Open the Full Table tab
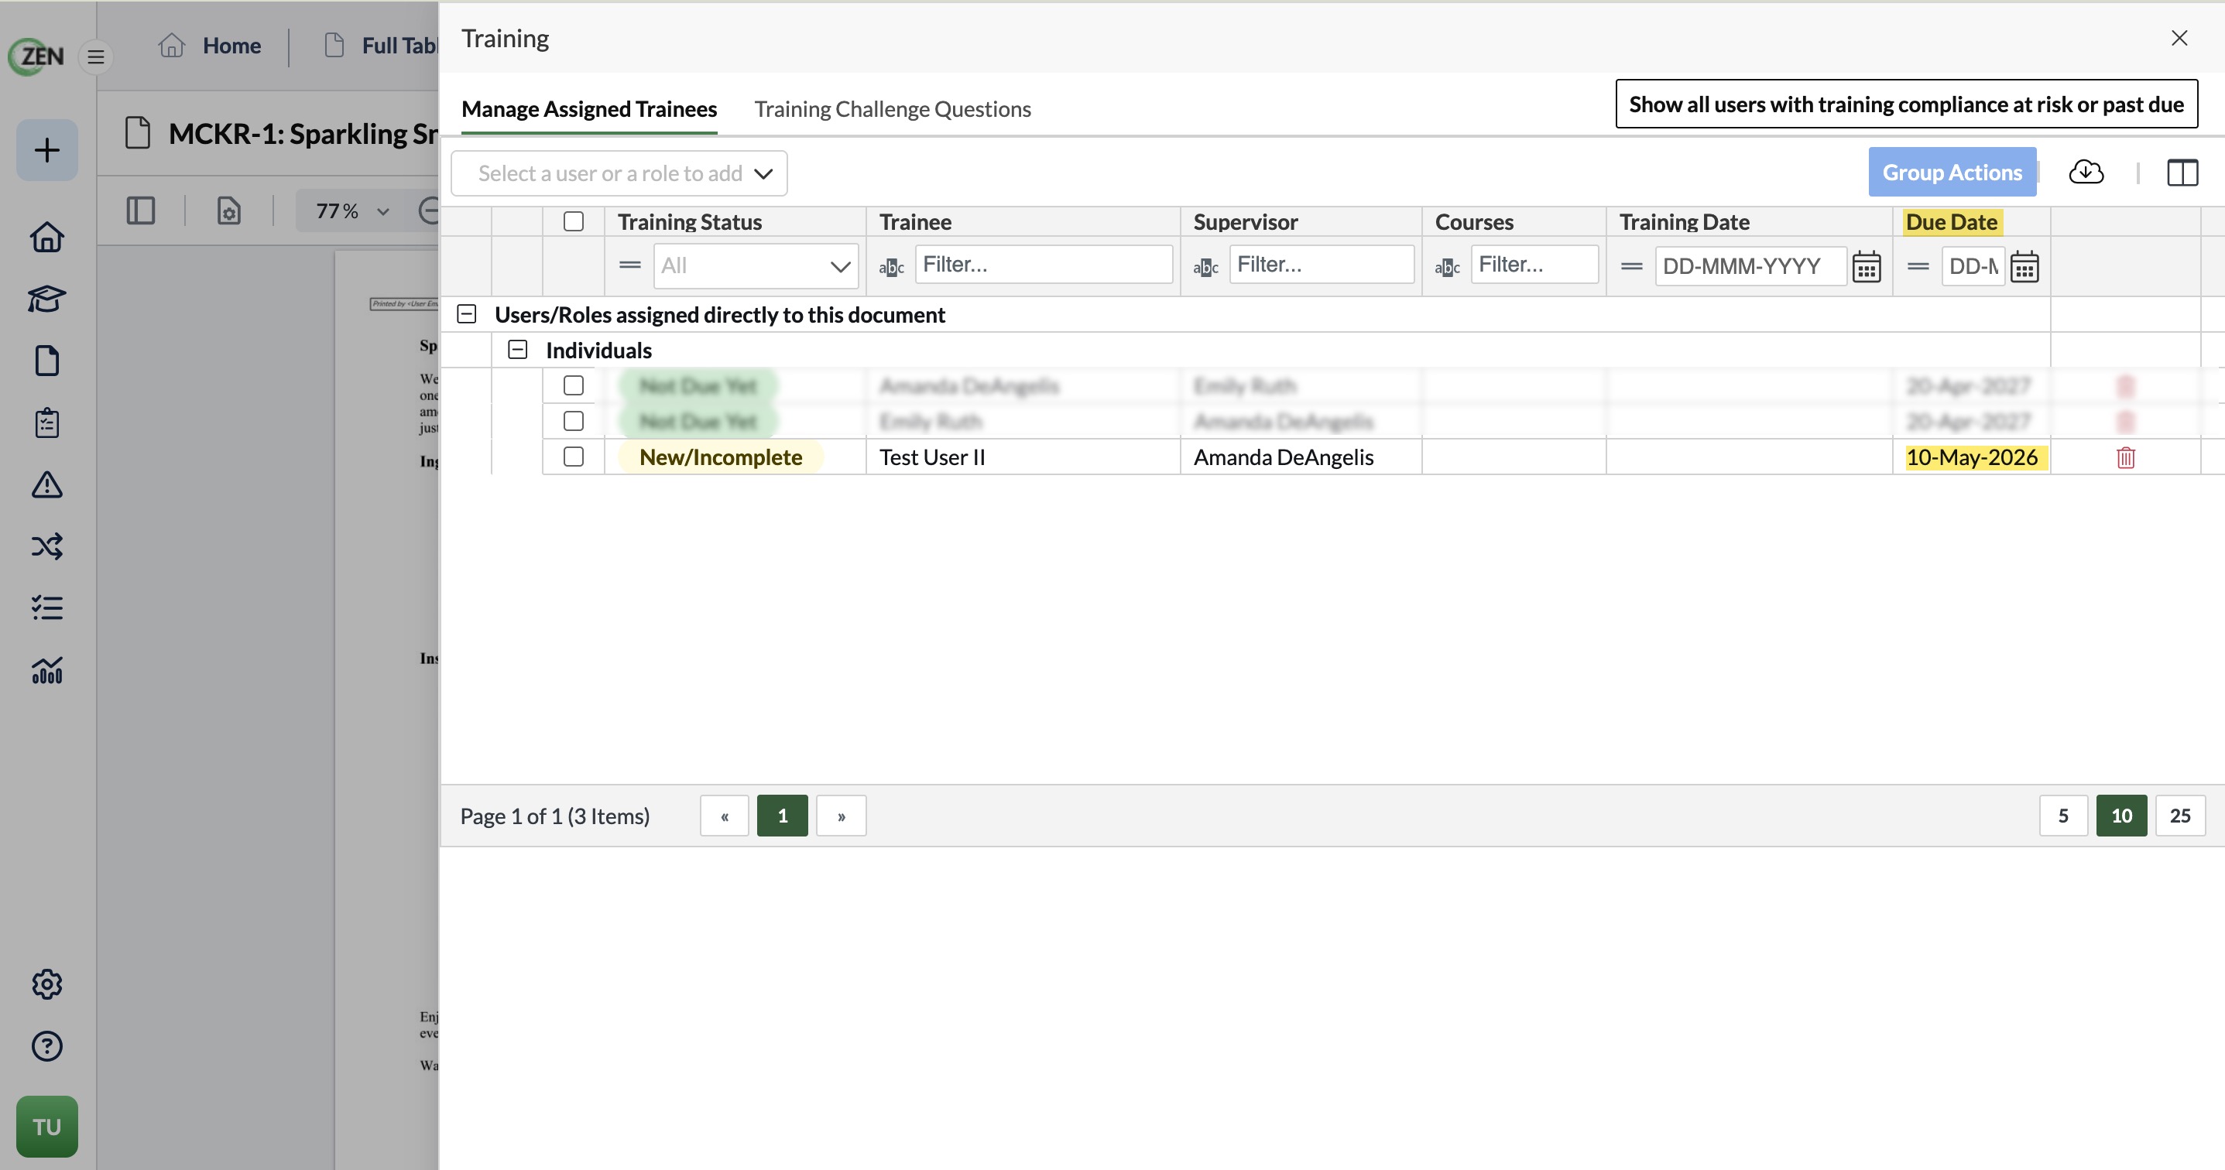 380,46
